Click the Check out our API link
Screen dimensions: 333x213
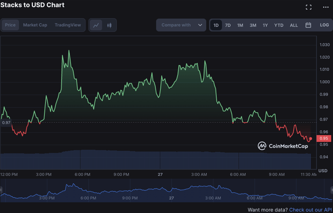(311, 210)
